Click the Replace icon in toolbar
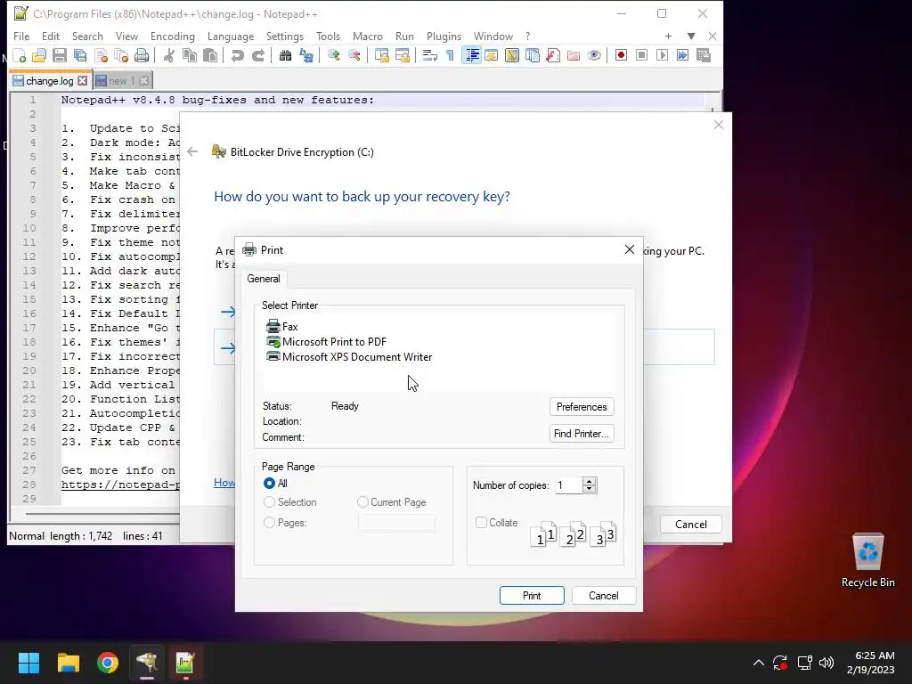Viewport: 912px width, 684px height. (306, 55)
